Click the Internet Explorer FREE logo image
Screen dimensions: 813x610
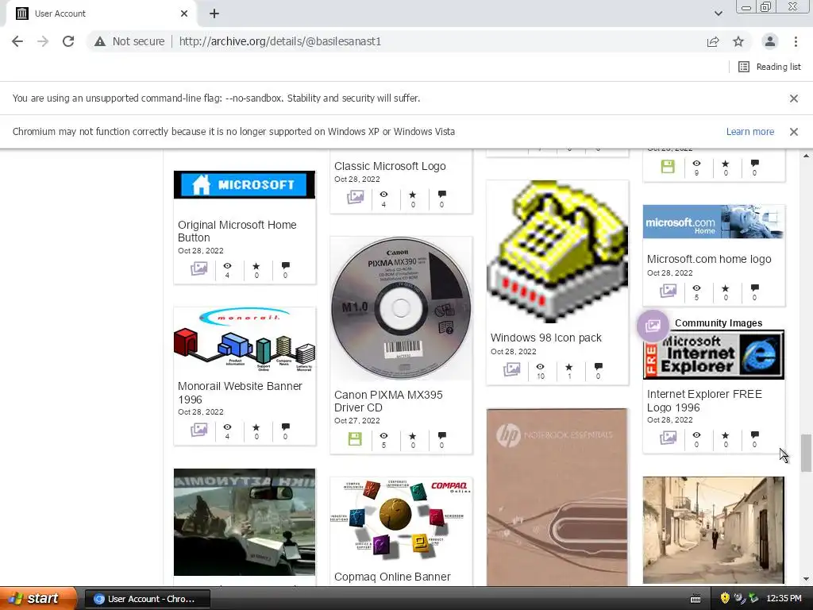[x=714, y=355]
